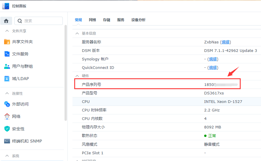The width and height of the screenshot is (261, 161).
Task: Open the 域/LDAP icon
Action: coord(7,79)
